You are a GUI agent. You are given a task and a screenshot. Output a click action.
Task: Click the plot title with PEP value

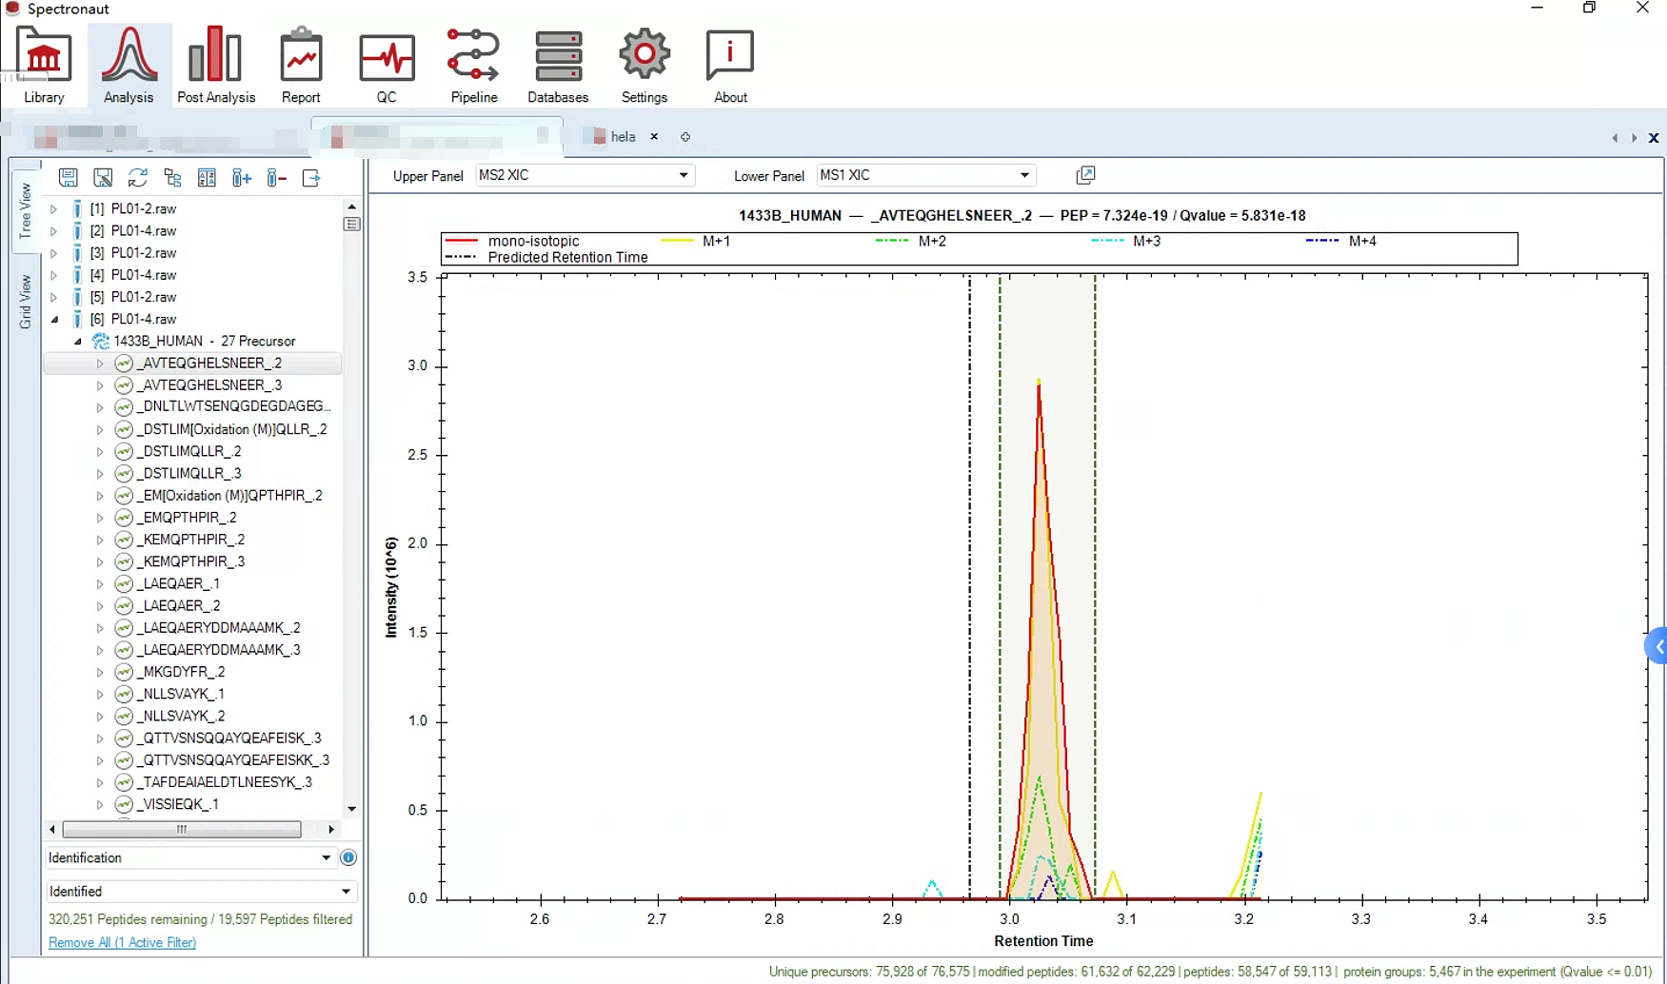pyautogui.click(x=1022, y=216)
